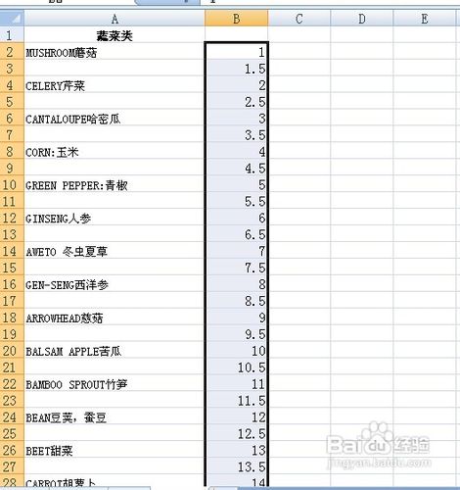
Task: Select the GREEN PEPPER:青椒 cell
Action: [x=115, y=184]
